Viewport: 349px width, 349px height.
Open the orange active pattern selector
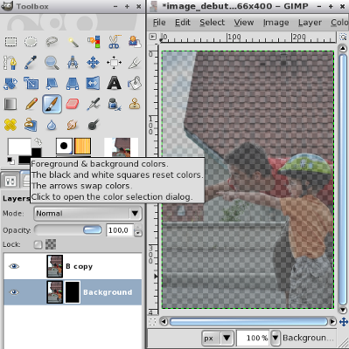82,146
